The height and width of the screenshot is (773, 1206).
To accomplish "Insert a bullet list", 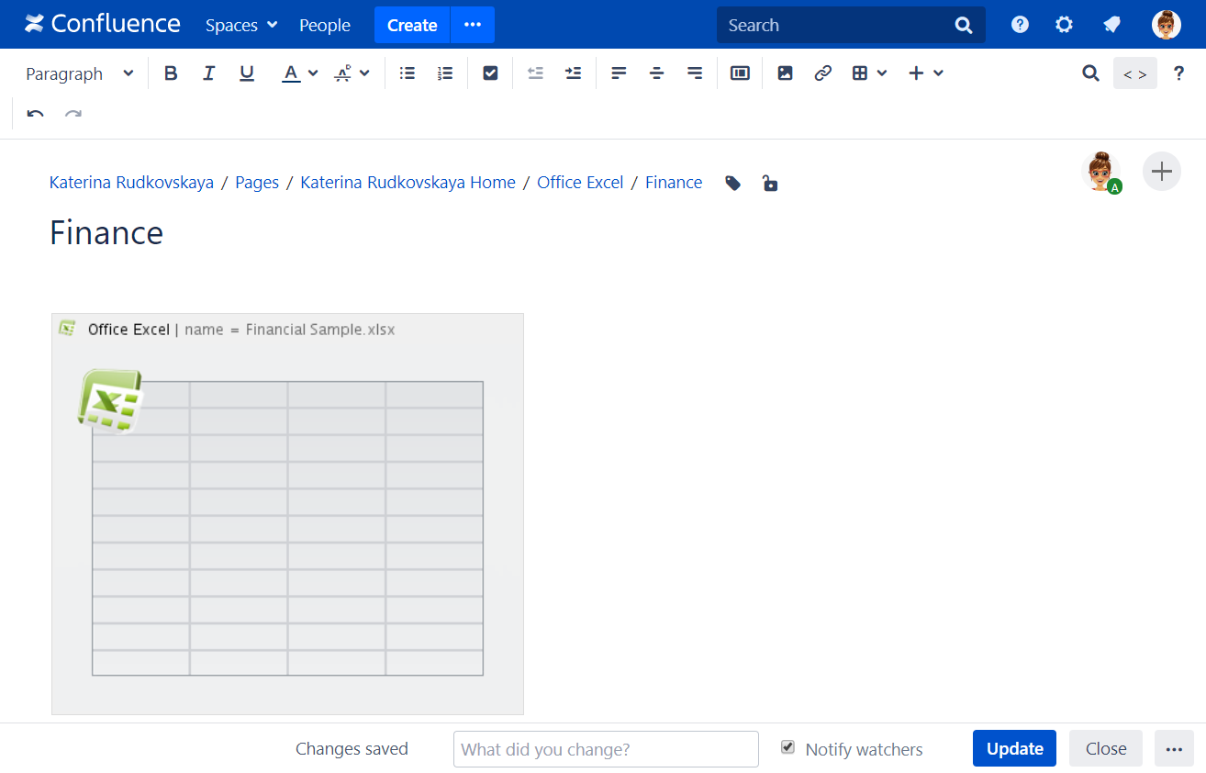I will pyautogui.click(x=408, y=73).
